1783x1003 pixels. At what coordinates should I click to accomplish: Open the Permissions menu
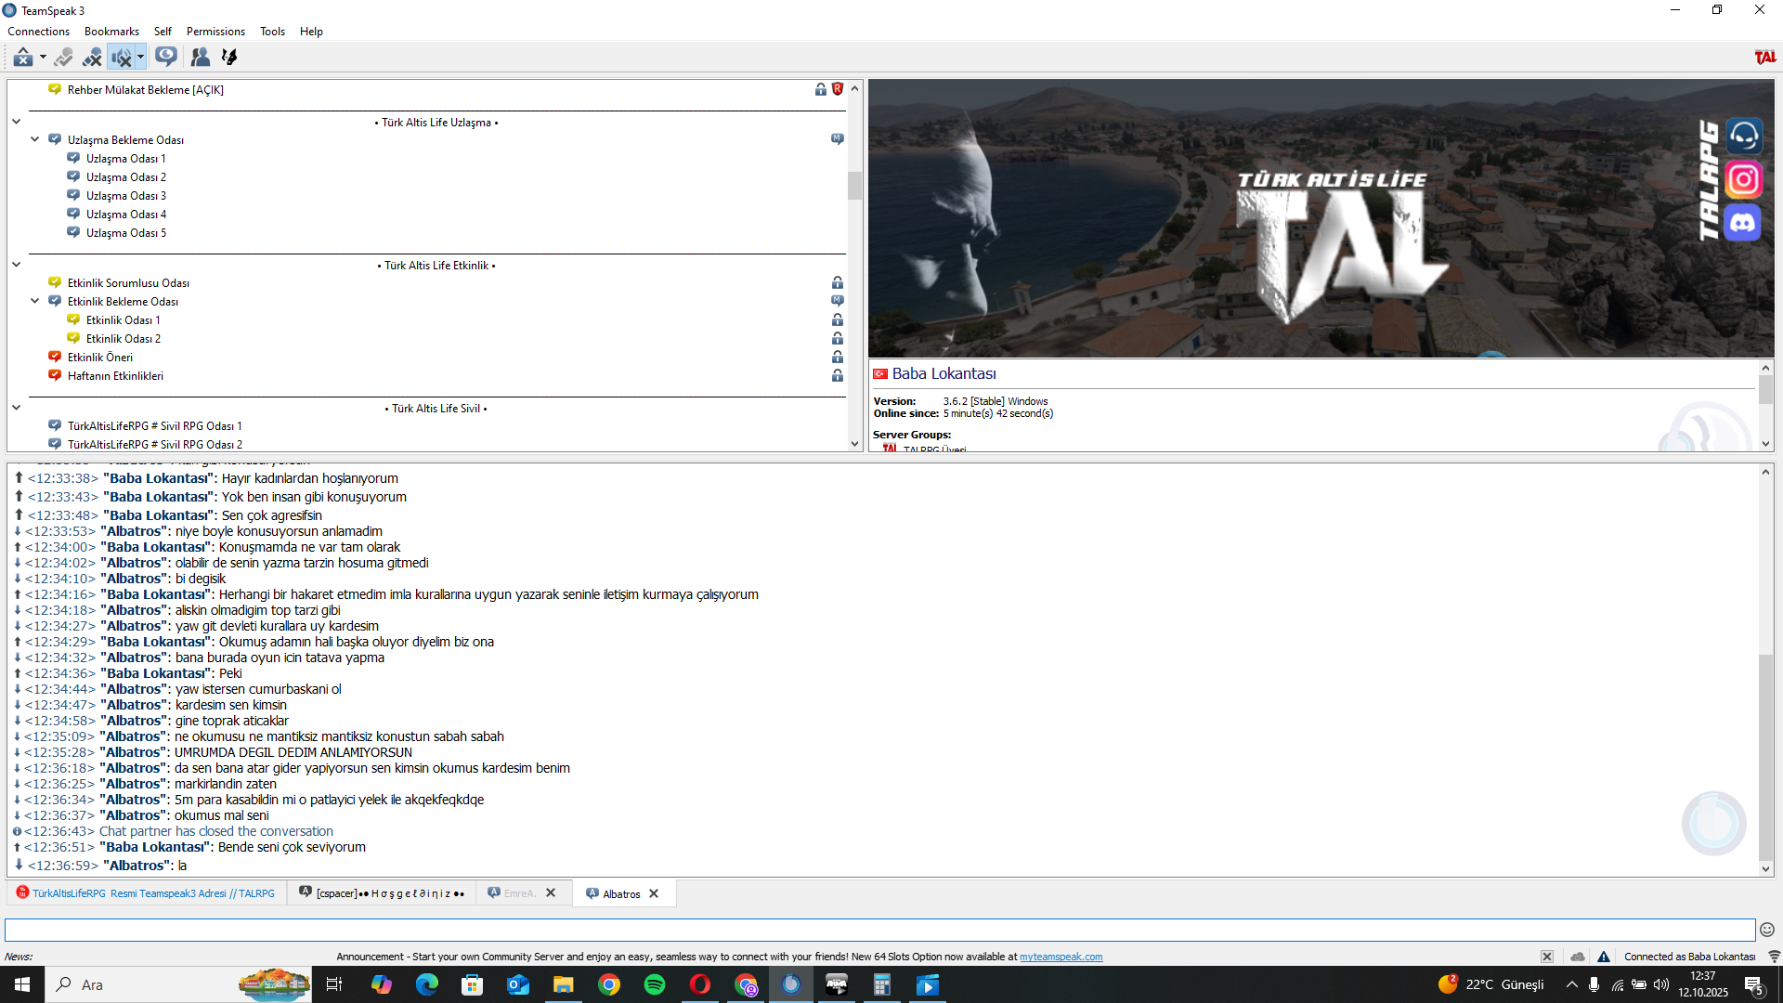(215, 32)
